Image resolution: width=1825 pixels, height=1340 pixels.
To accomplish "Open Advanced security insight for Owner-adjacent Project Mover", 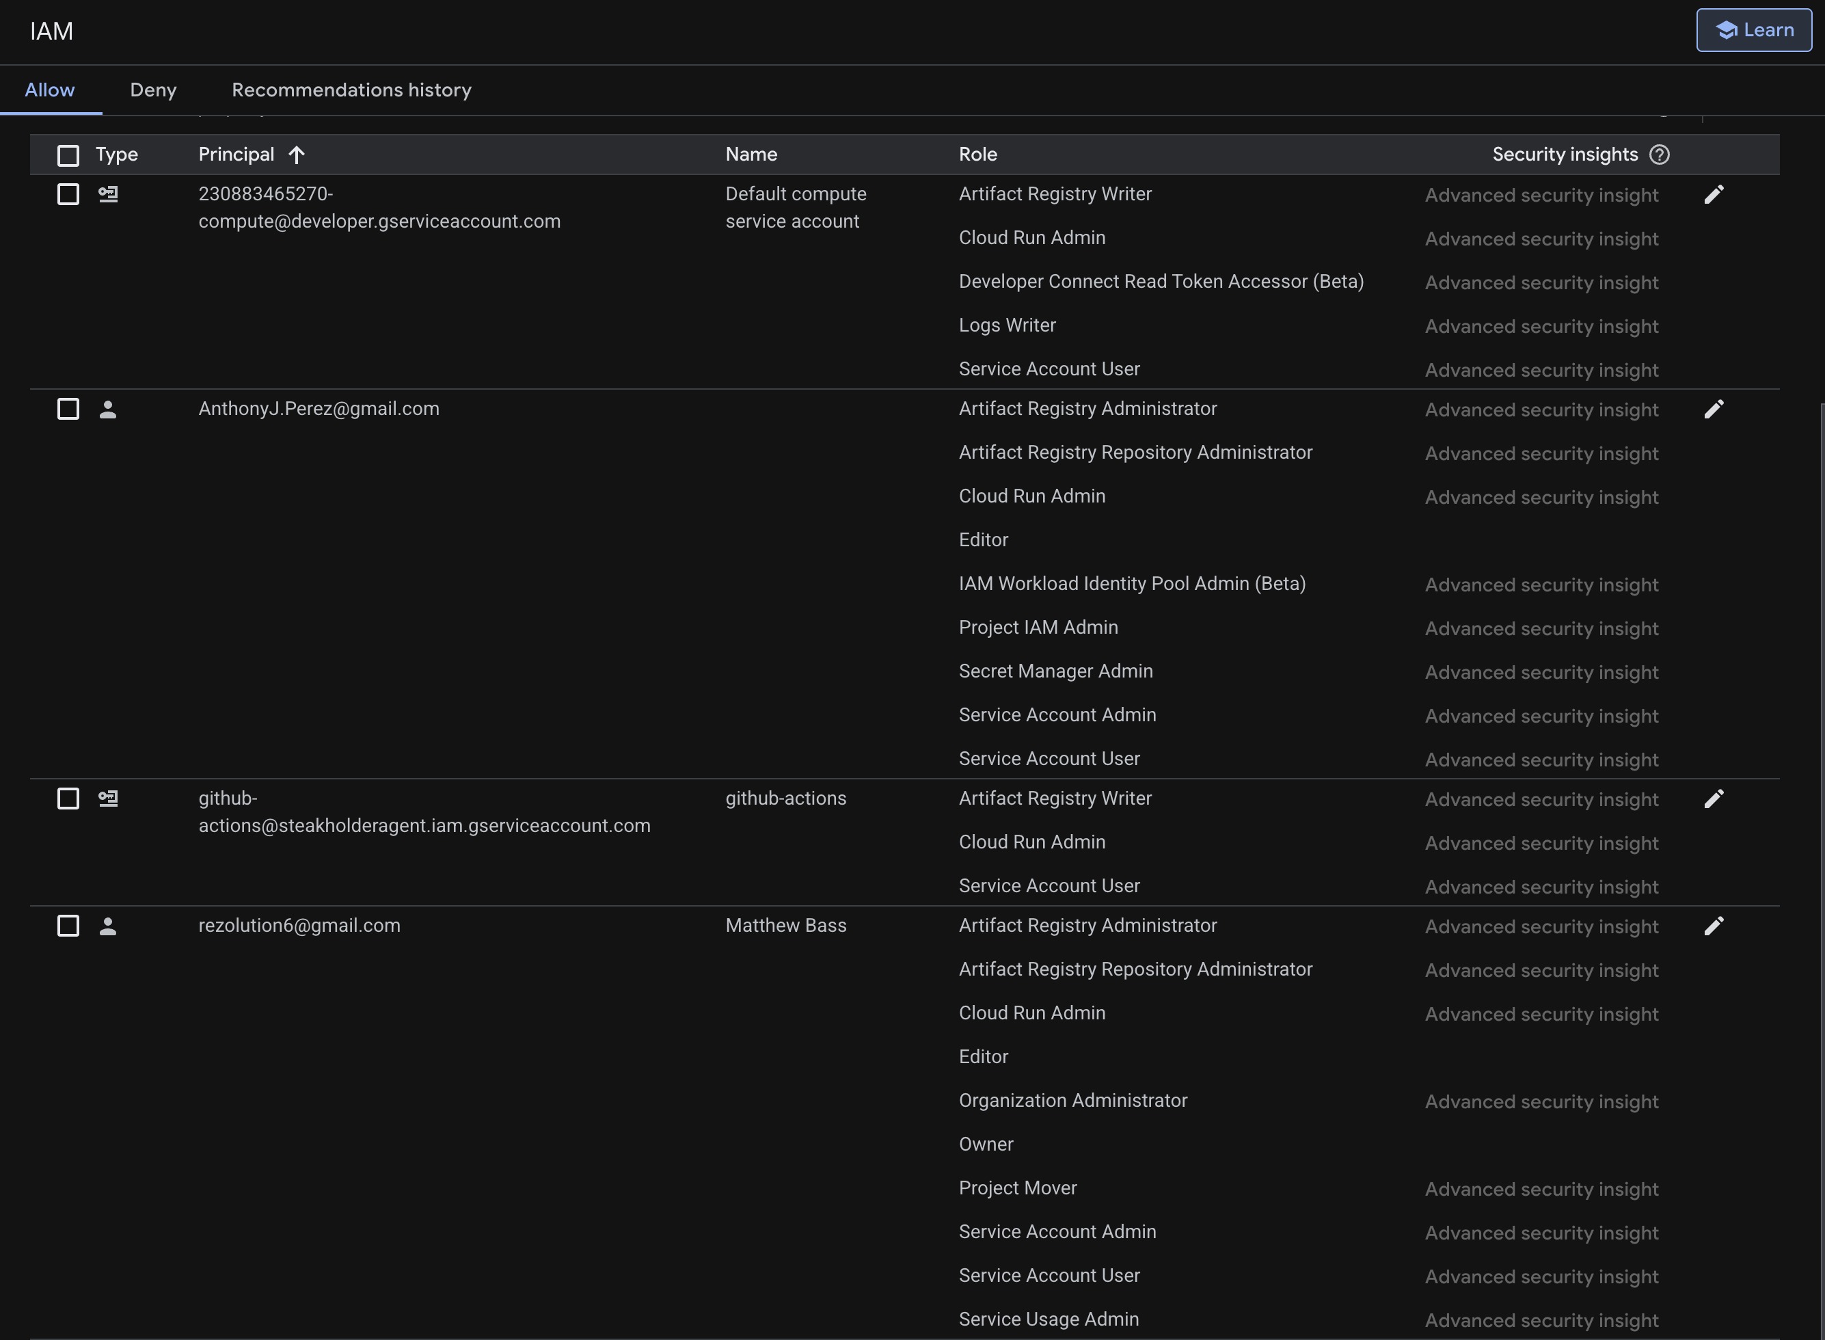I will tap(1541, 1190).
